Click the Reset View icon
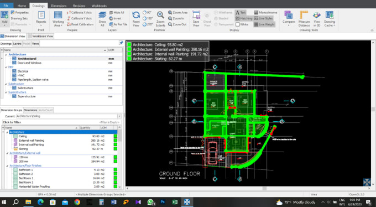Viewport: 376px width, 207px height. pos(136,15)
